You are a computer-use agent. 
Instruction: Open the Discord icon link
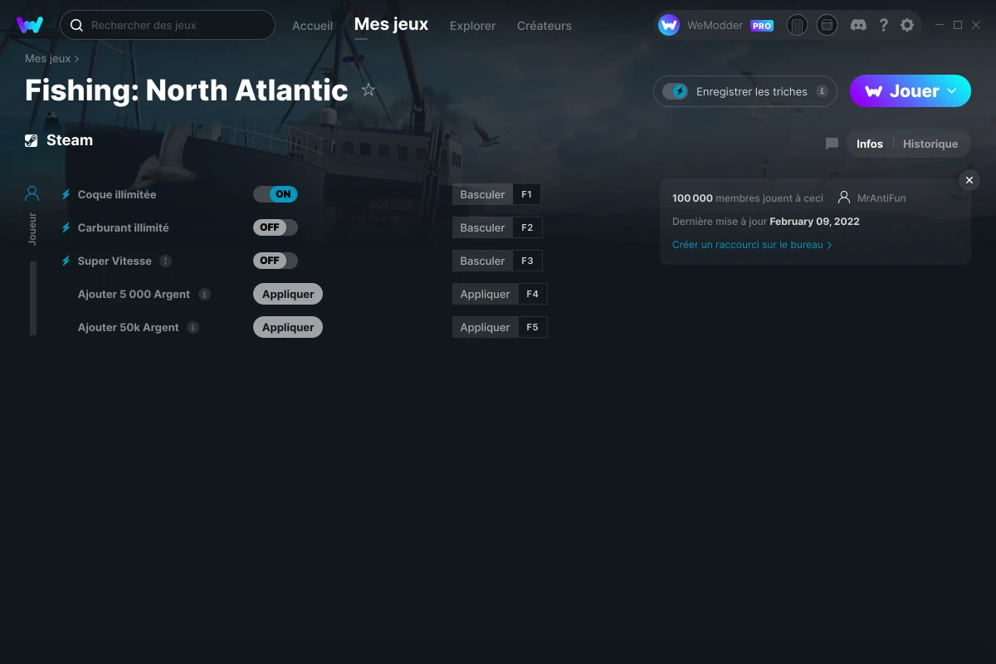[x=859, y=25]
